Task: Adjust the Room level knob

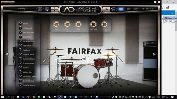Action: [105, 24]
